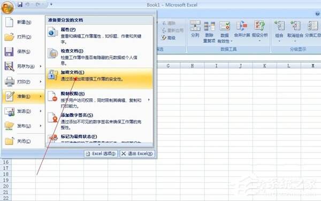Open the 组合 dropdown arrow

279,41
